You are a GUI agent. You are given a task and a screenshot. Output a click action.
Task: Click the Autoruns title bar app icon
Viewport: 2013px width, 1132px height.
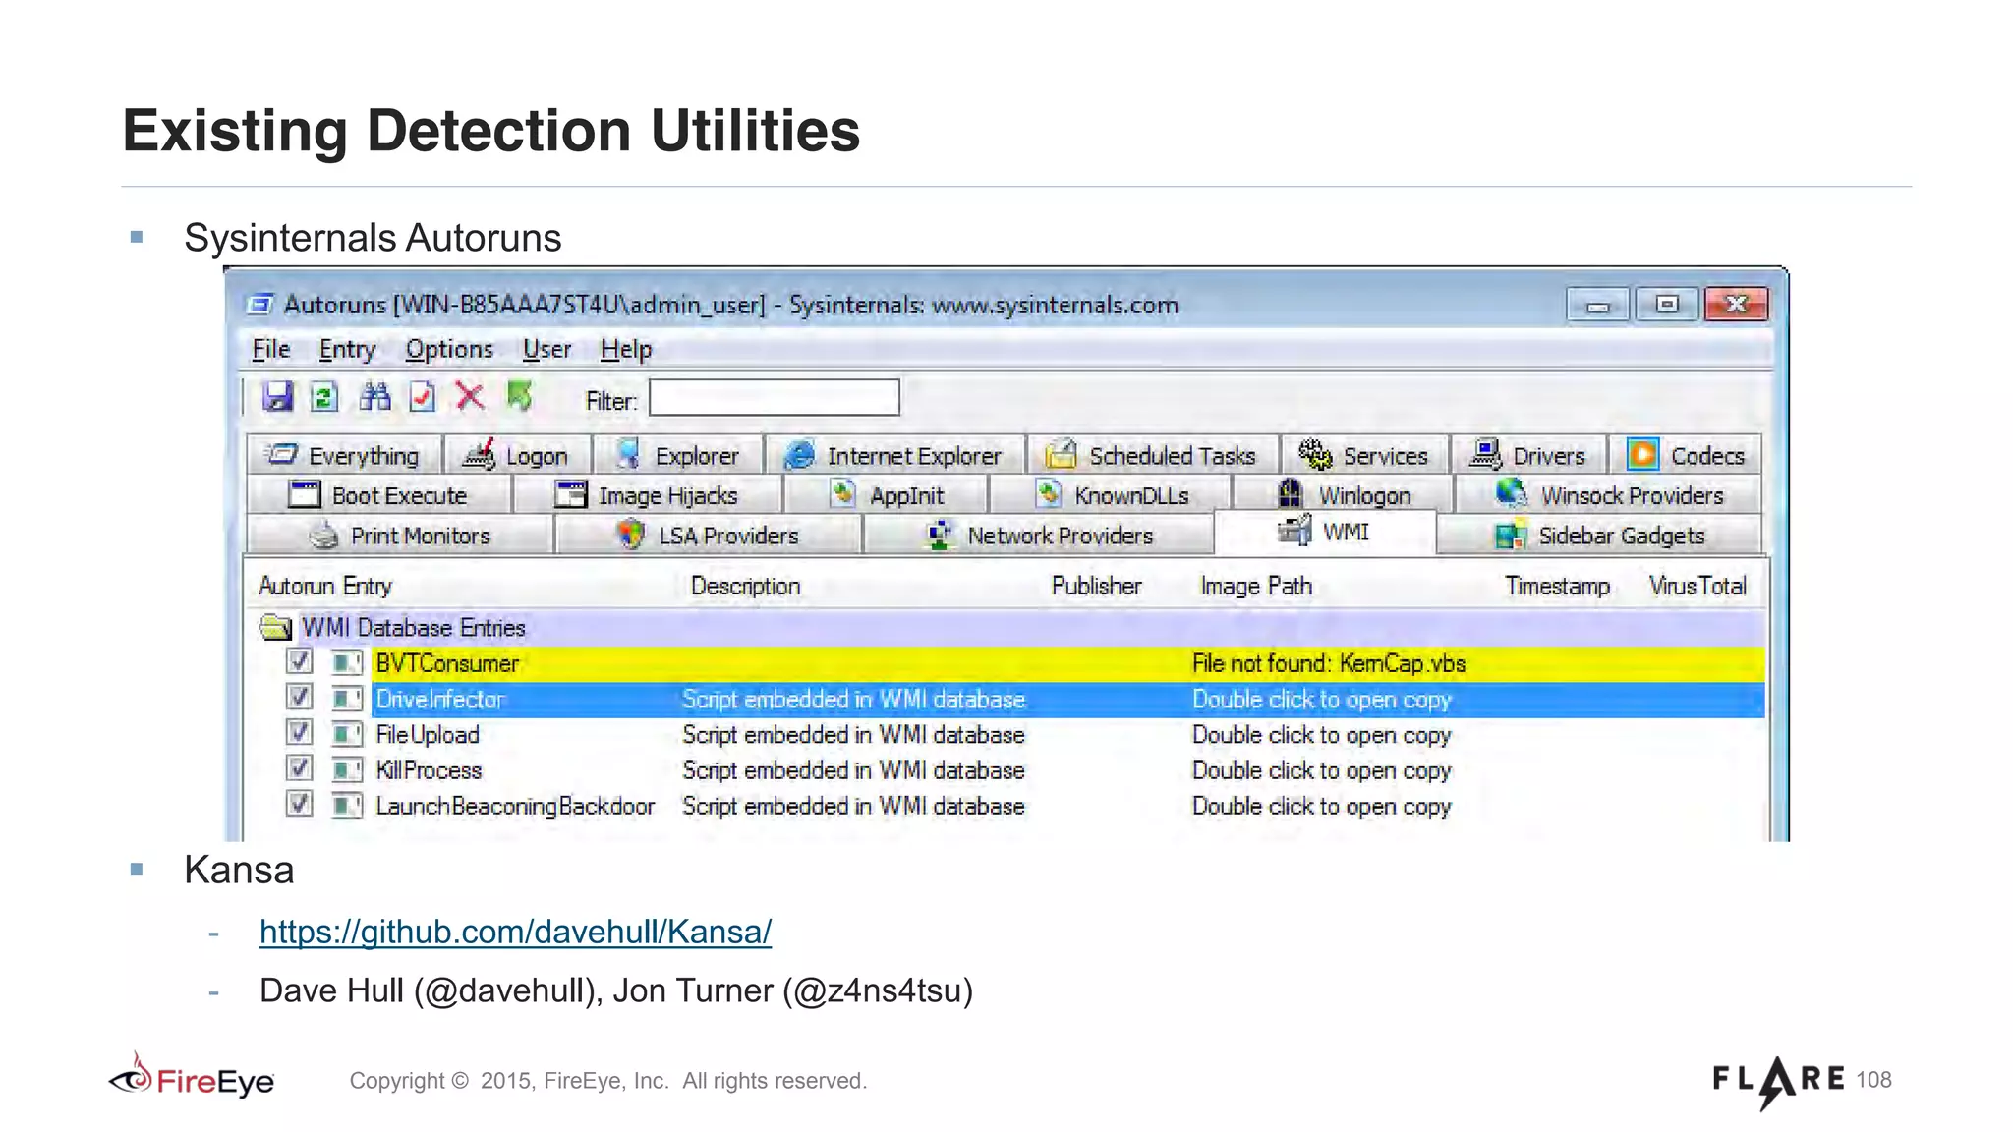[x=259, y=305]
